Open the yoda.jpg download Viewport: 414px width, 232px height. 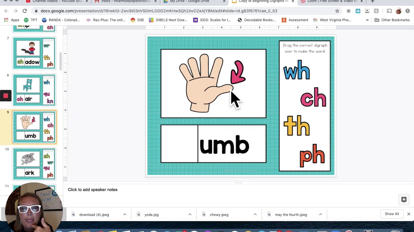tap(151, 215)
